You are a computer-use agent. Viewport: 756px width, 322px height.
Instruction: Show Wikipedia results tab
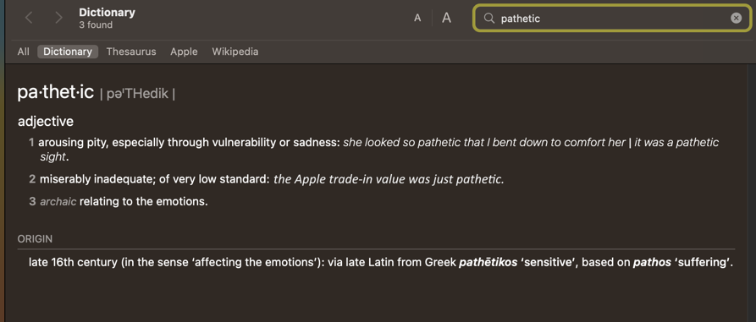[x=235, y=52]
